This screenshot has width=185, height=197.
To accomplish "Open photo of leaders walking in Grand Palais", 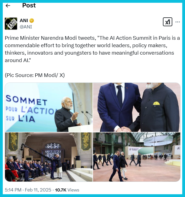I will click(x=137, y=157).
